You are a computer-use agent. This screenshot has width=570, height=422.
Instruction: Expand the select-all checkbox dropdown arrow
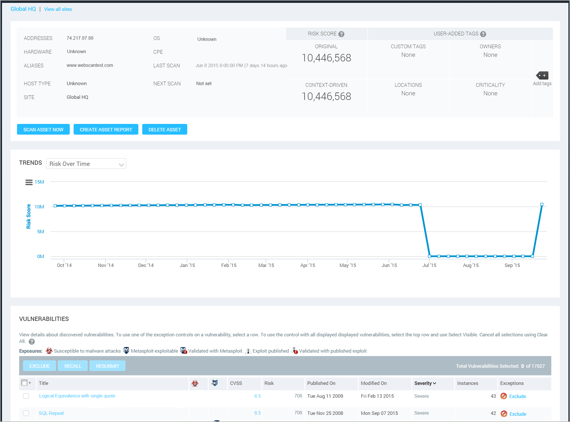30,383
